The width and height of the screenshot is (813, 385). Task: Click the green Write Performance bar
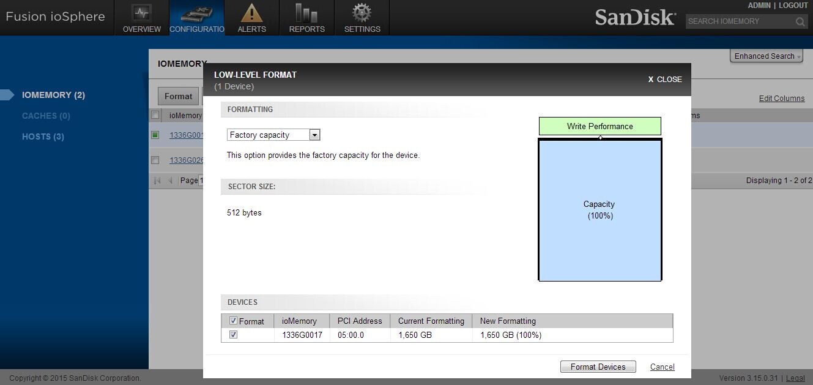[x=600, y=126]
